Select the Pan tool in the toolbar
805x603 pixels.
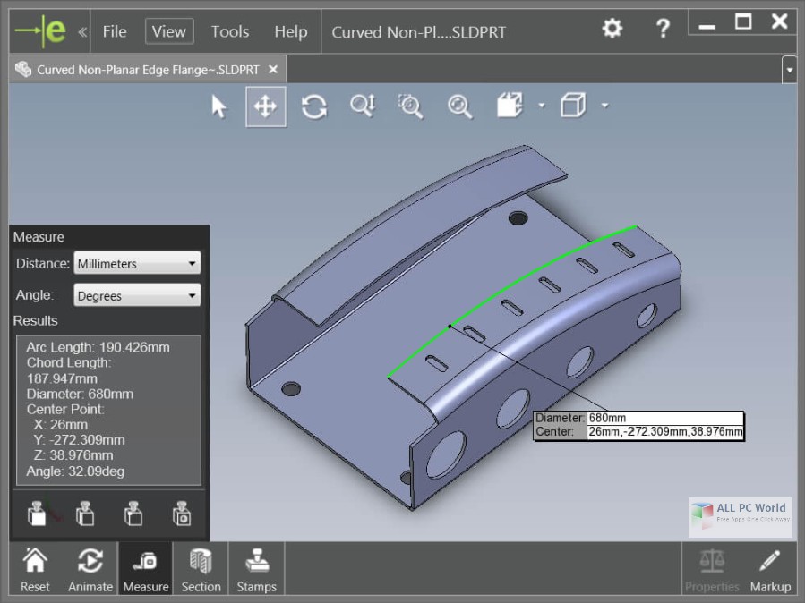[265, 107]
